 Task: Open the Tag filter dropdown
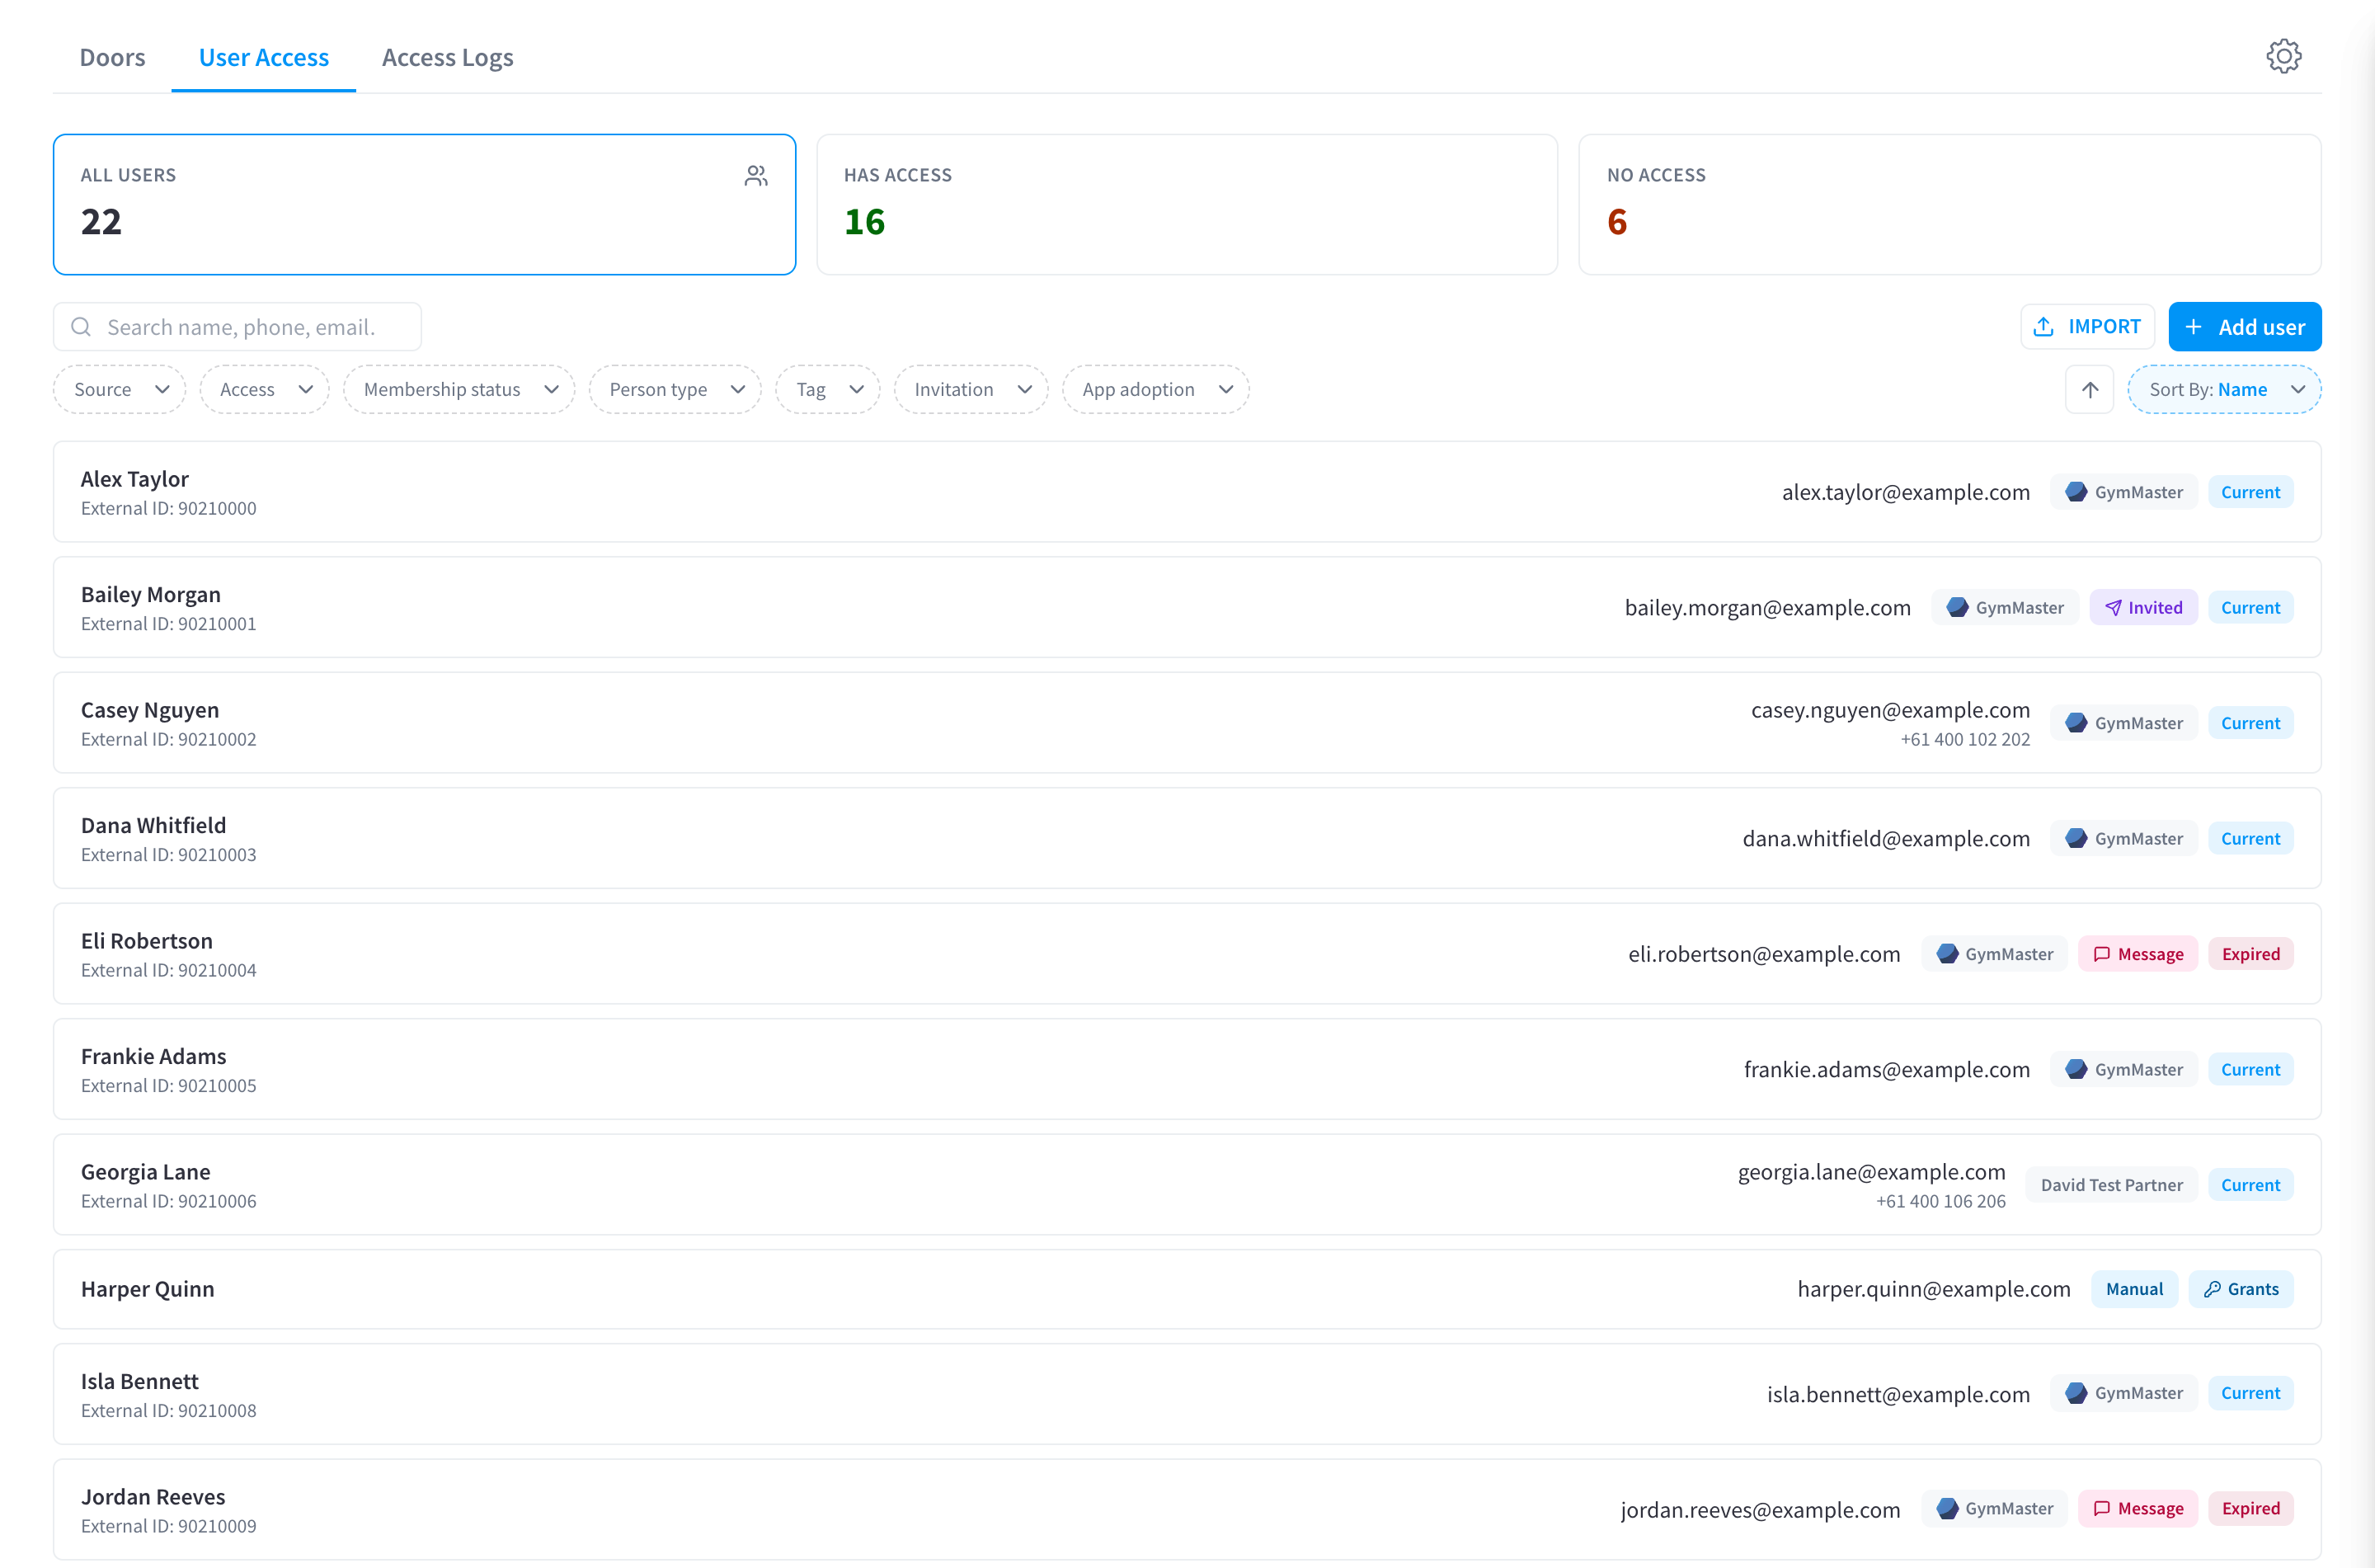coord(828,389)
